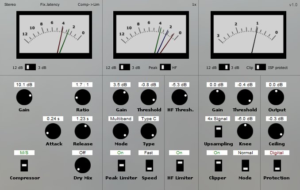
Task: Click the compressor Gain knob
Action: 24,98
